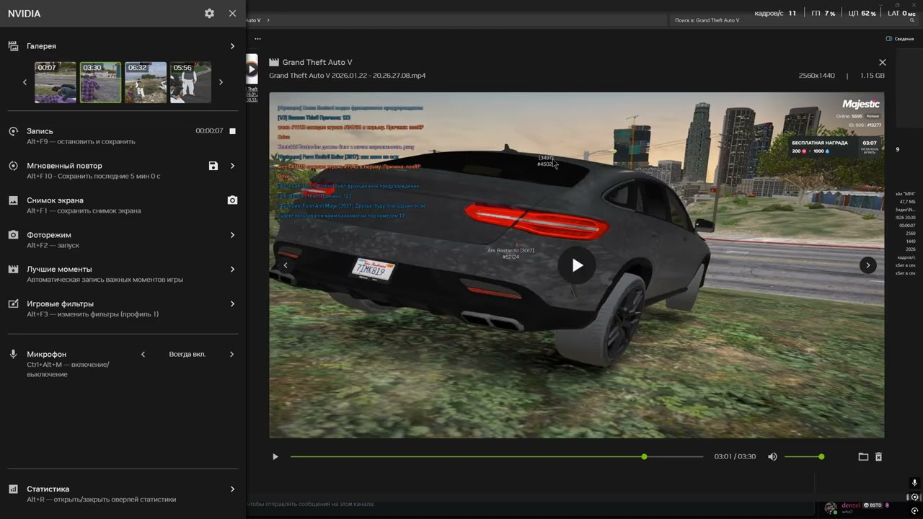Click the Мгновенный повтор icon
The width and height of the screenshot is (923, 519).
[13, 166]
